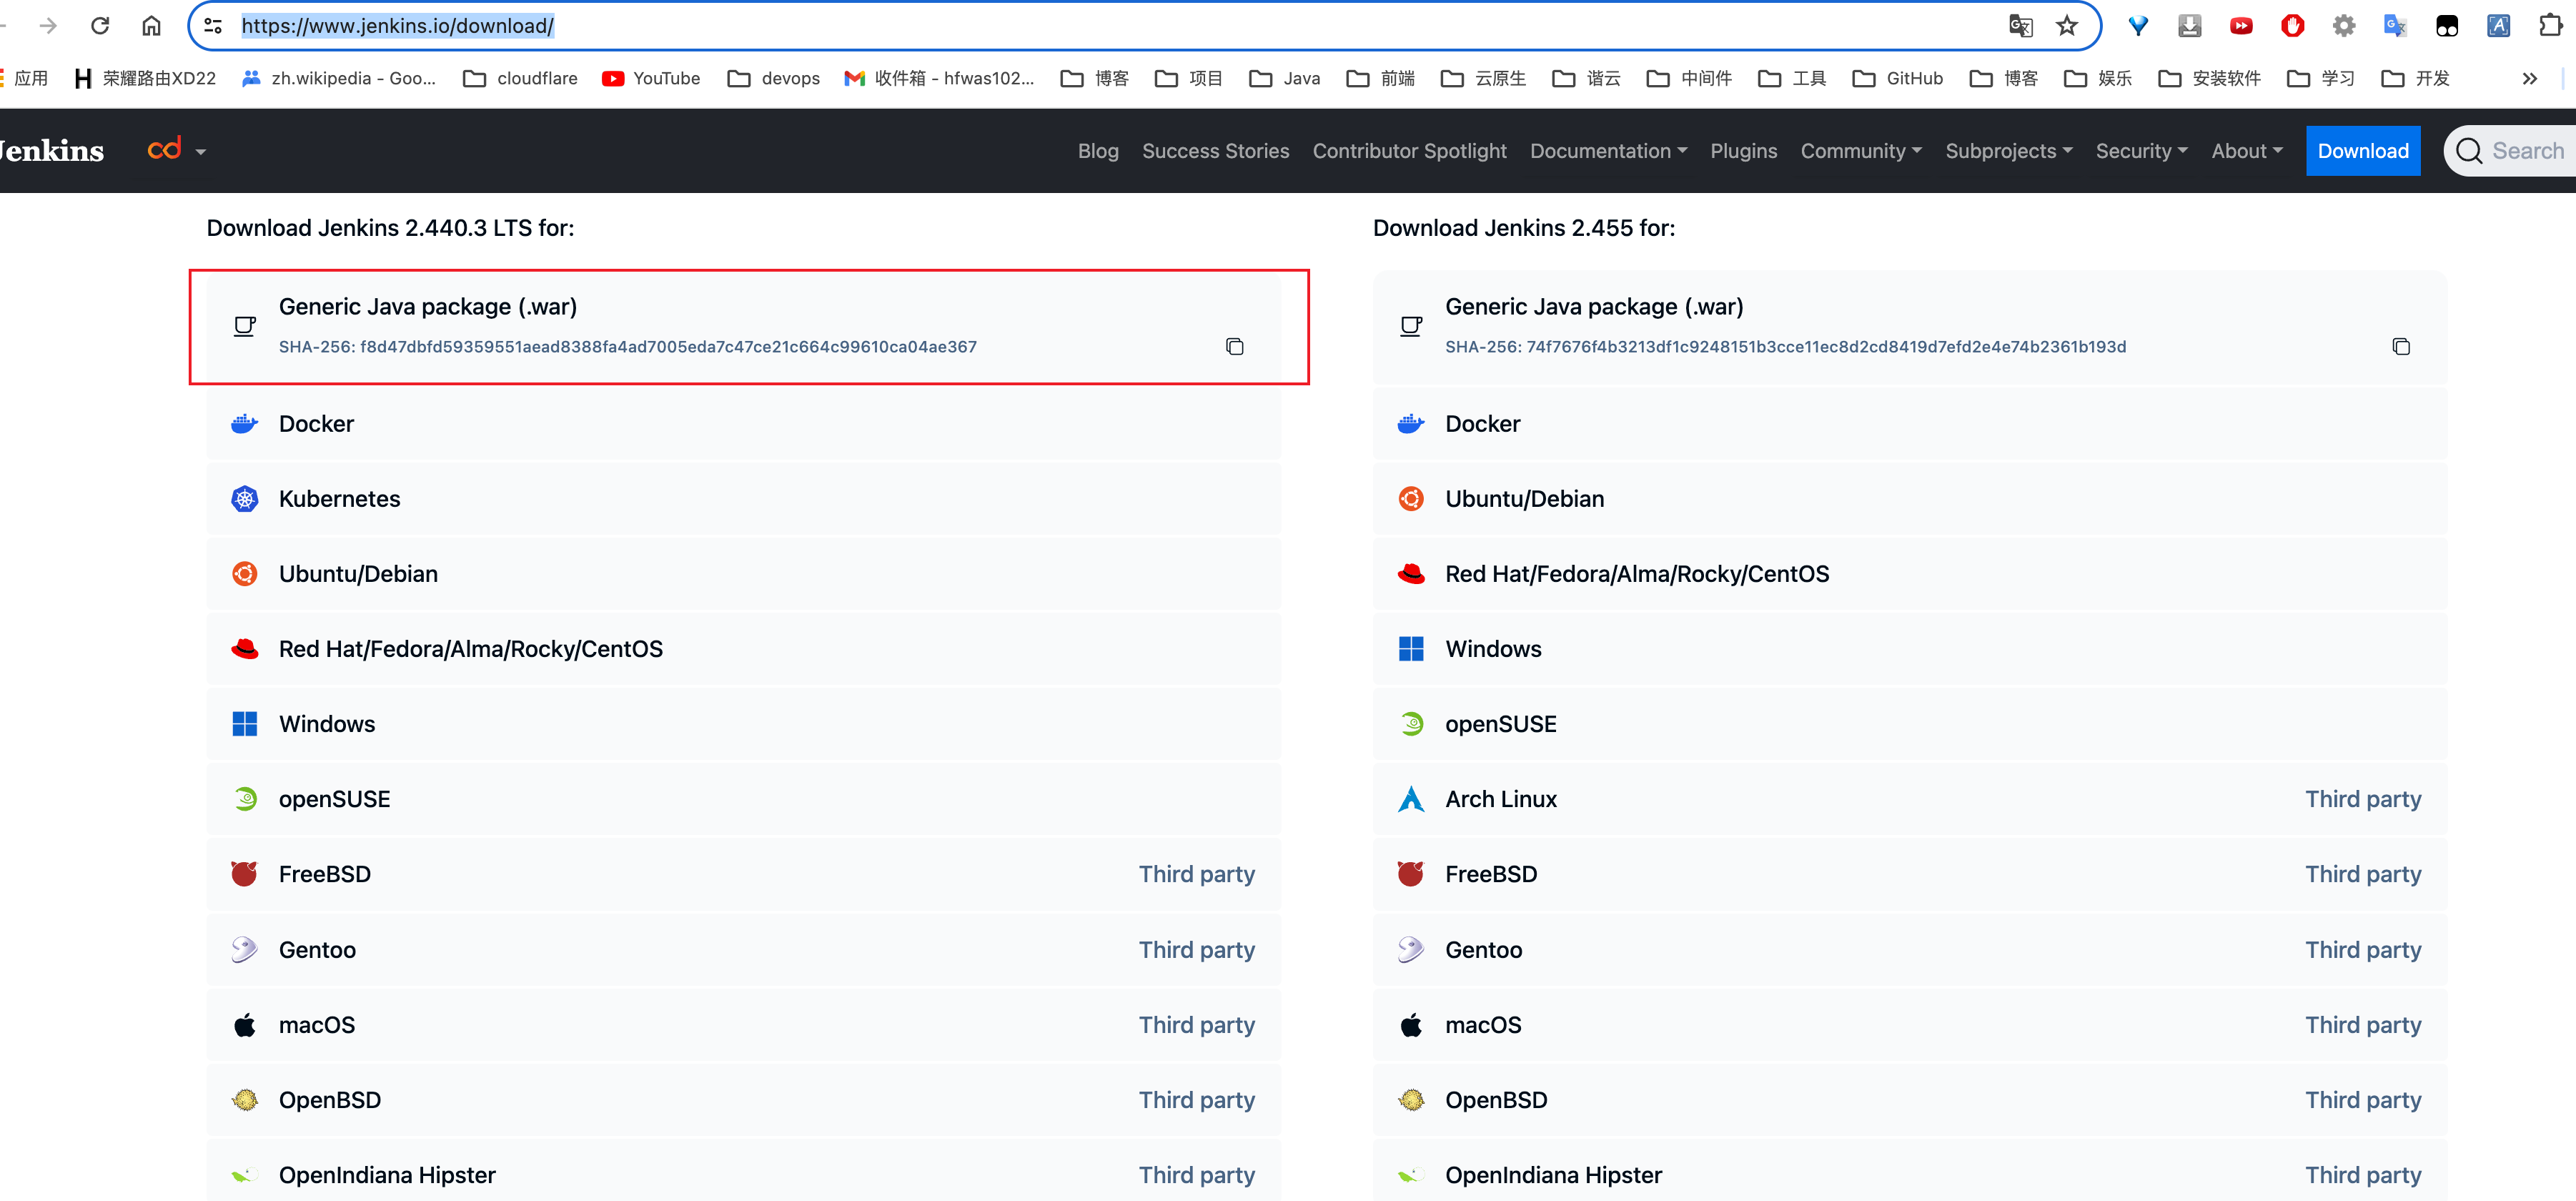Image resolution: width=2576 pixels, height=1201 pixels.
Task: Open Success Stories nav item
Action: pyautogui.click(x=1215, y=151)
